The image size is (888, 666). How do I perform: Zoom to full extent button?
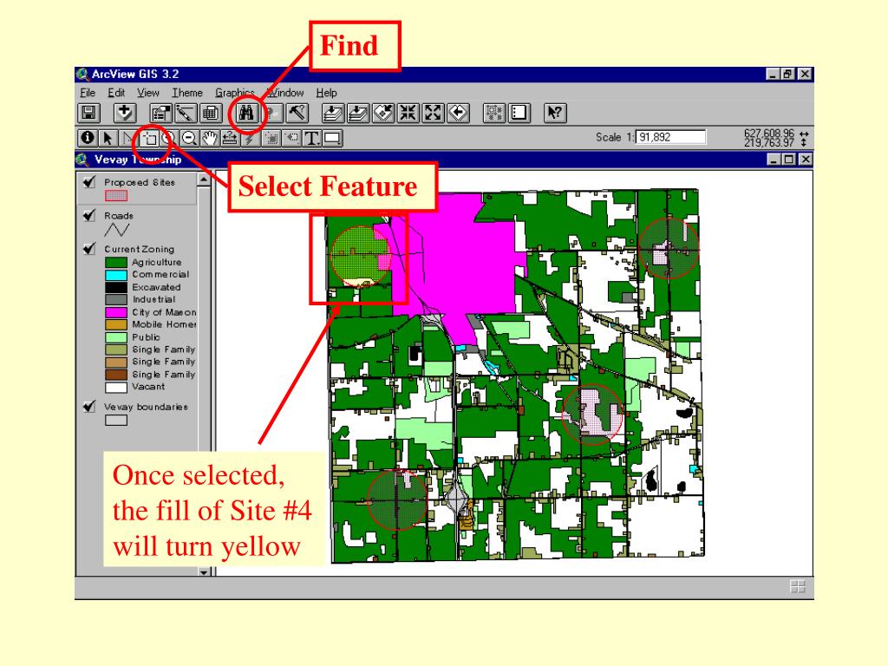coord(332,113)
